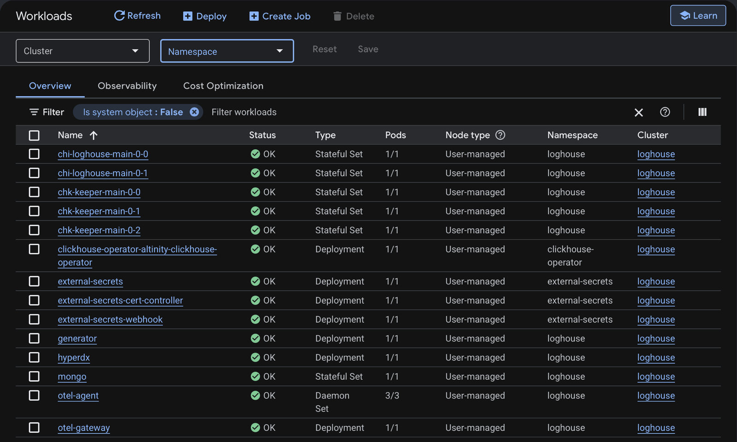Open the column display options icon

click(702, 112)
